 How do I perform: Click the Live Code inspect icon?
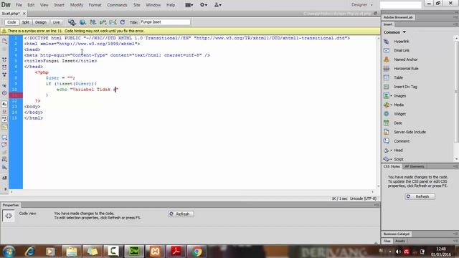click(72, 22)
